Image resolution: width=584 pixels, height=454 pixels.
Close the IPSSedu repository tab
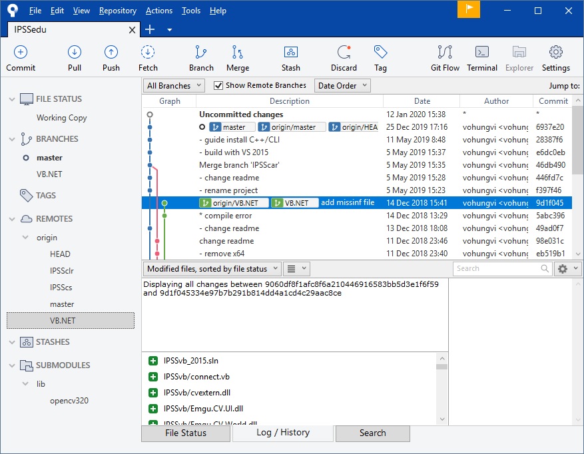coord(132,30)
